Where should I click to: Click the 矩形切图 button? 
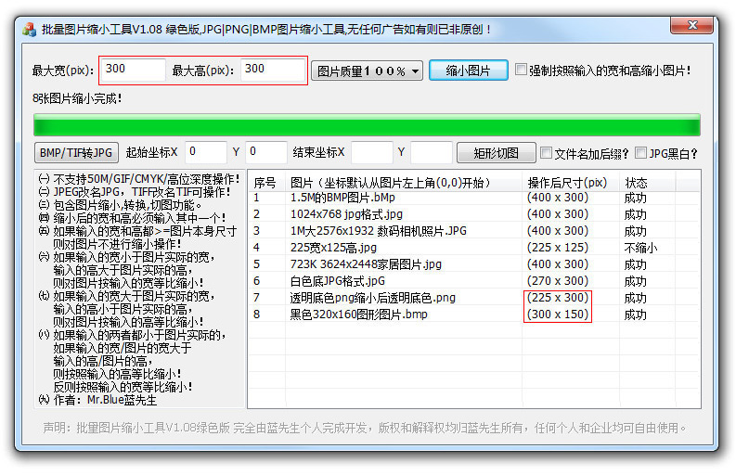pyautogui.click(x=496, y=153)
